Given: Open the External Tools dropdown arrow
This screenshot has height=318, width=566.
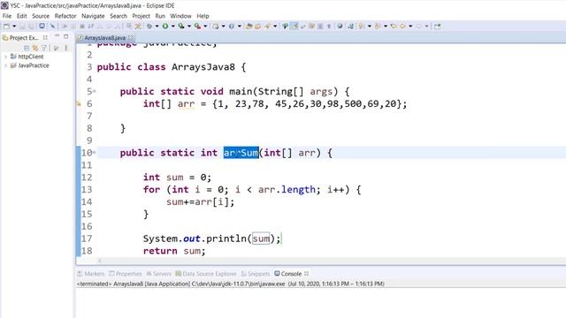Looking at the screenshot, I should [x=205, y=26].
